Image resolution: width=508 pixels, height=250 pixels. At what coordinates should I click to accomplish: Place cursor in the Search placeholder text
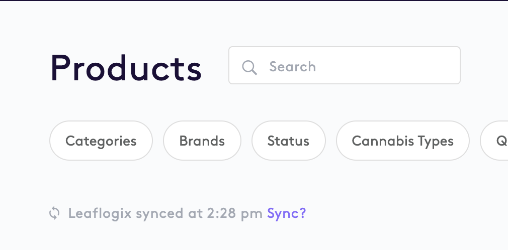pos(293,67)
